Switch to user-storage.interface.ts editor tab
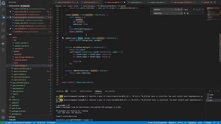 coord(184,2)
